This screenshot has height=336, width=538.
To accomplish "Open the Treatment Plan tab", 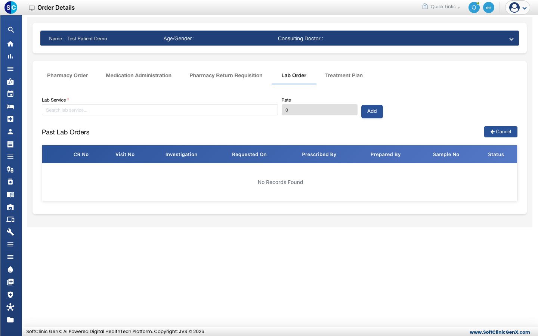I will (344, 75).
